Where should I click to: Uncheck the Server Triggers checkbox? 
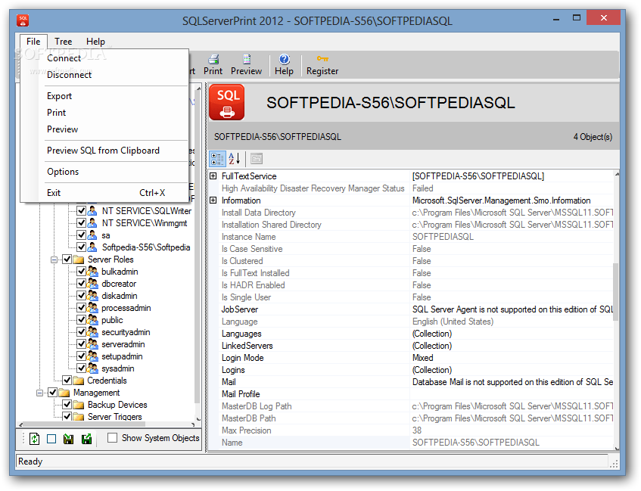click(67, 417)
